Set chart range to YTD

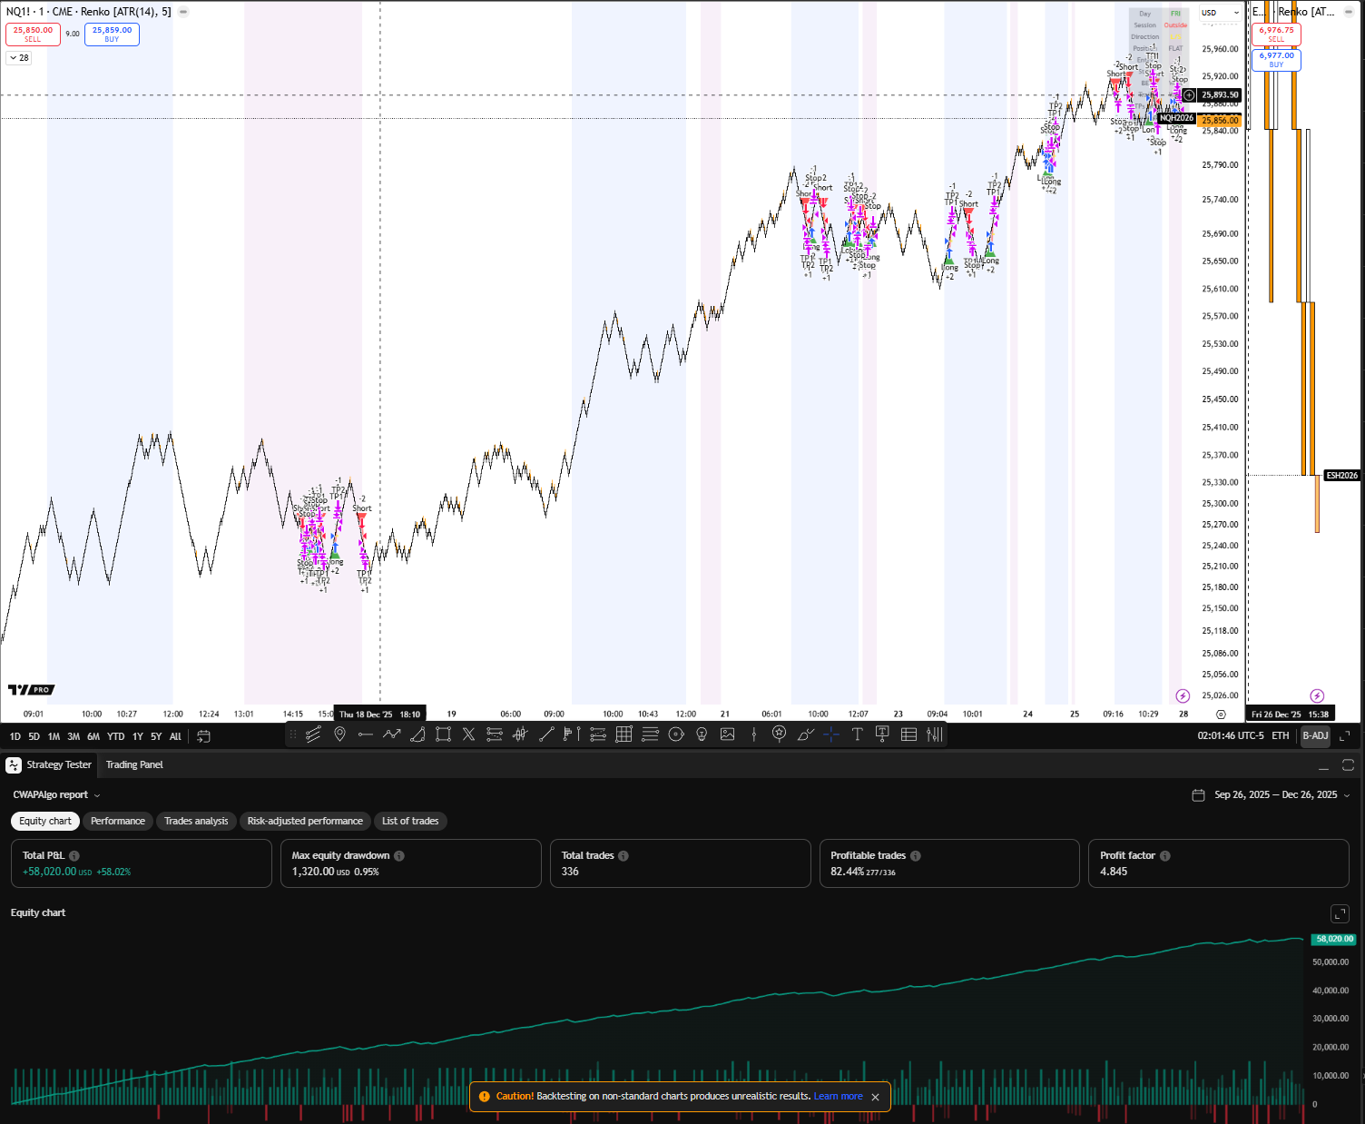click(x=115, y=736)
